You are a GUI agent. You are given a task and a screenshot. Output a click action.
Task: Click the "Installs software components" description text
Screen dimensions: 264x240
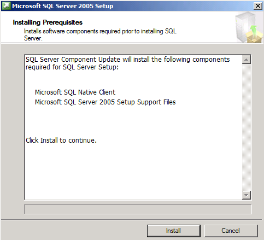pos(100,31)
